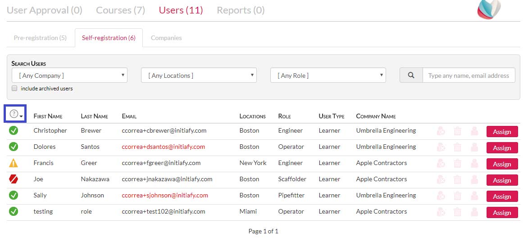Click the block-user icon in Dolores Santos's row
Screen dimensions: 528x241
(x=441, y=147)
